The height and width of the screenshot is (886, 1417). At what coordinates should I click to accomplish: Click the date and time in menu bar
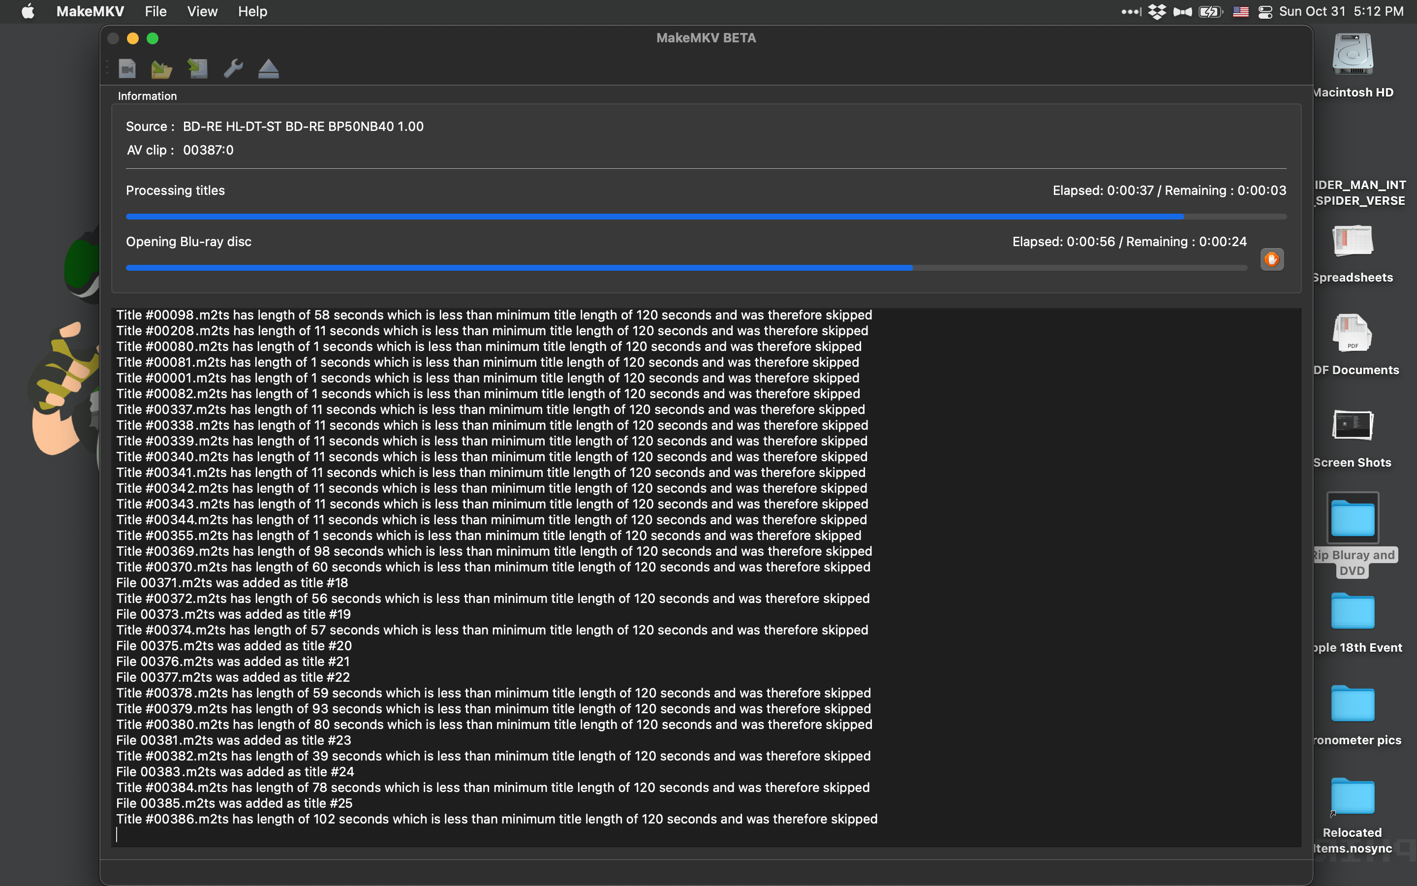1341,12
